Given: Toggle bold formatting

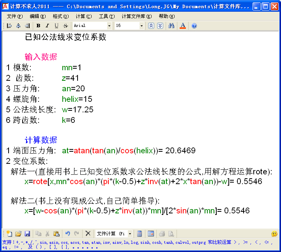Looking at the screenshot, I should click(x=38, y=26).
